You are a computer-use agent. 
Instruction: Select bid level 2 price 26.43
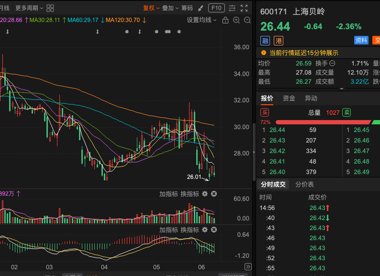[277, 141]
